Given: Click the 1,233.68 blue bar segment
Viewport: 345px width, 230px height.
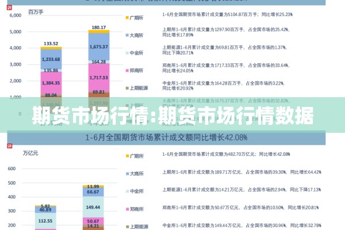Looking at the screenshot, I should tap(51, 59).
